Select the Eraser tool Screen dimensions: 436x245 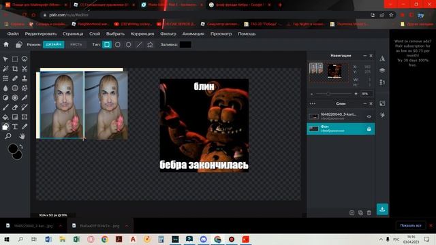click(x=15, y=108)
